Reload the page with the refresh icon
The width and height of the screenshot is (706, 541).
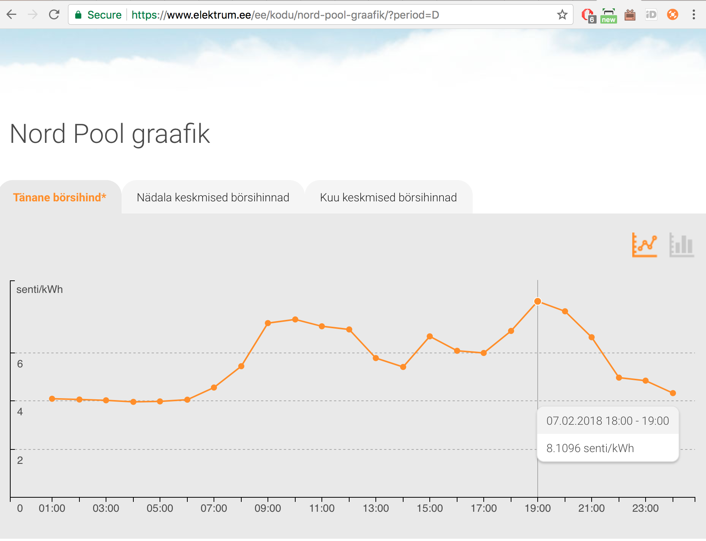pos(54,15)
